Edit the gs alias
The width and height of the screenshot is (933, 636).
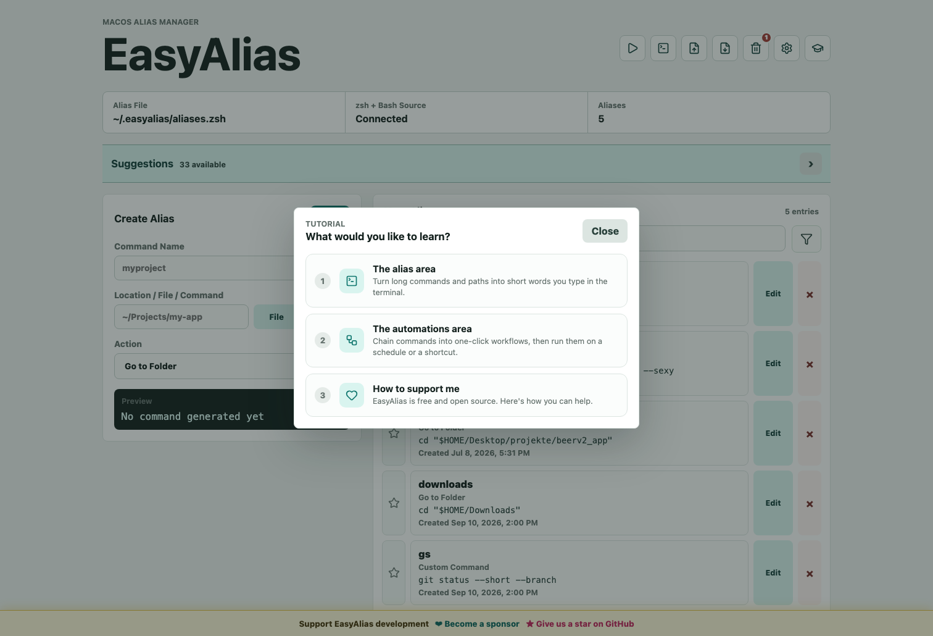773,573
